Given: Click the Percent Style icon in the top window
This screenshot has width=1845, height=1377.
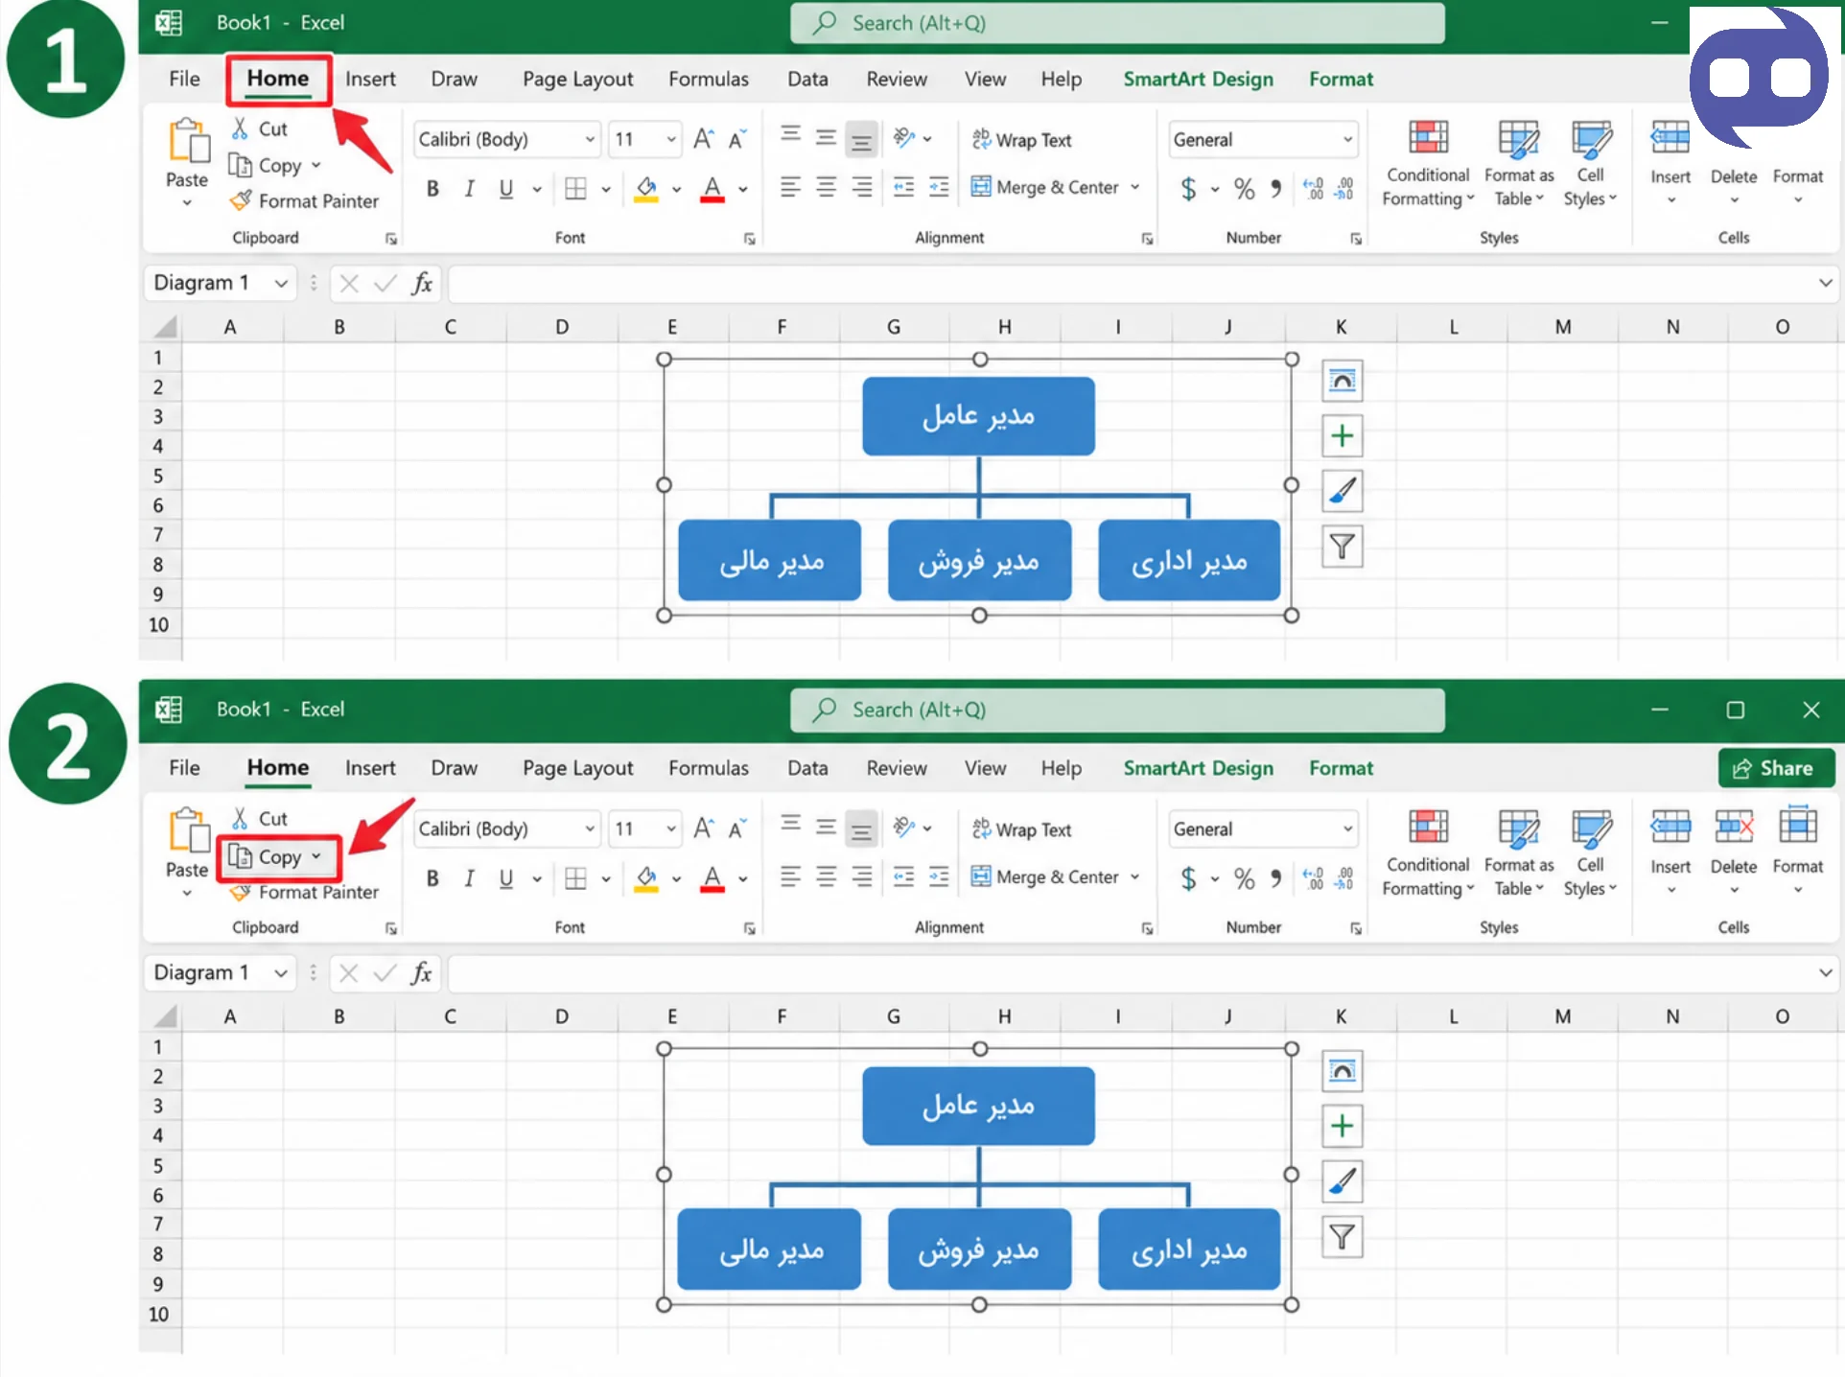Looking at the screenshot, I should tap(1244, 188).
